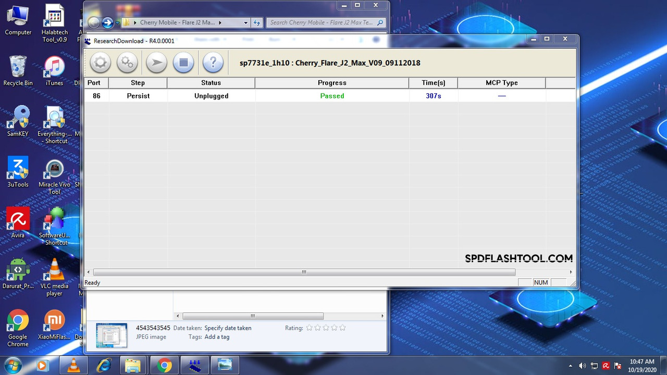The image size is (667, 375).
Task: Click Load Packet gear icon in ResearchDownload
Action: tap(100, 63)
